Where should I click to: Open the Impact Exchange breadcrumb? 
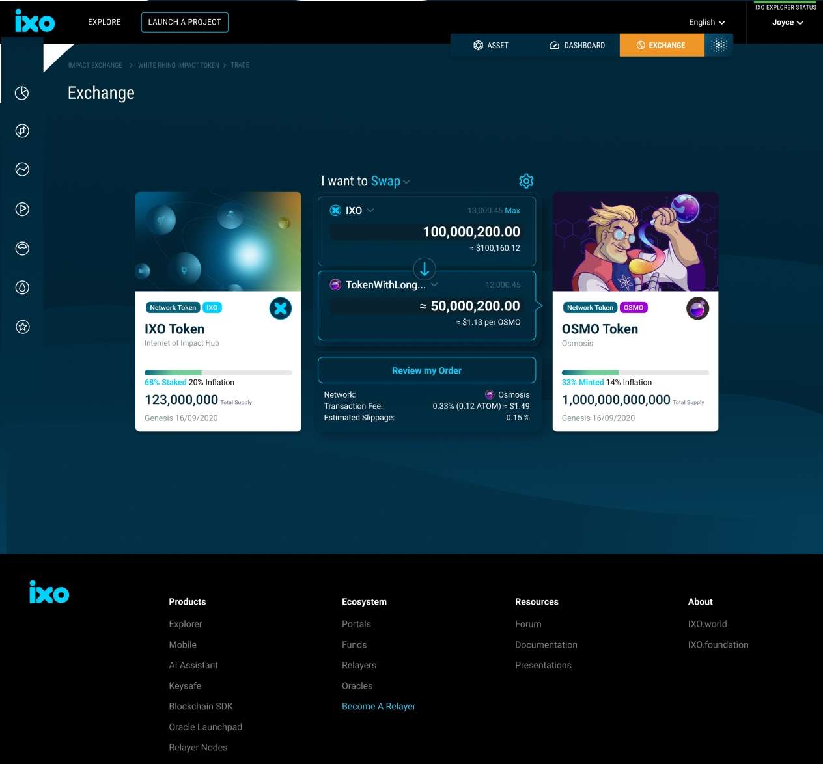tap(95, 65)
